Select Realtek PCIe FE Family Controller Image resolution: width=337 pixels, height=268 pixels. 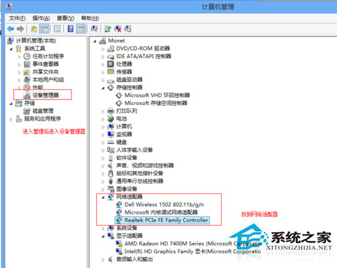pos(166,220)
